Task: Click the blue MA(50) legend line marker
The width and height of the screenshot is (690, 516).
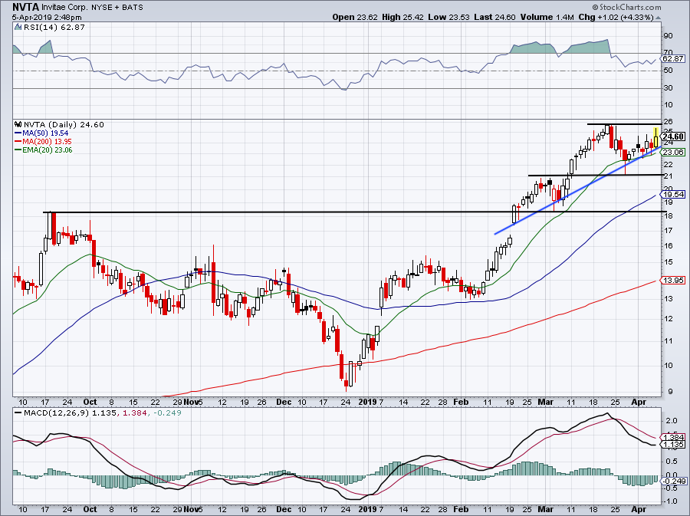Action: pyautogui.click(x=18, y=133)
